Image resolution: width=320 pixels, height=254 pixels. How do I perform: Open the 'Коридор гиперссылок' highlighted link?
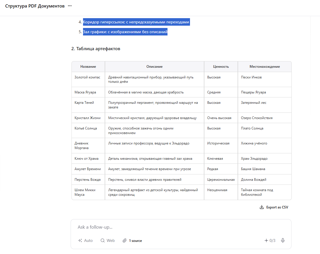(x=136, y=22)
